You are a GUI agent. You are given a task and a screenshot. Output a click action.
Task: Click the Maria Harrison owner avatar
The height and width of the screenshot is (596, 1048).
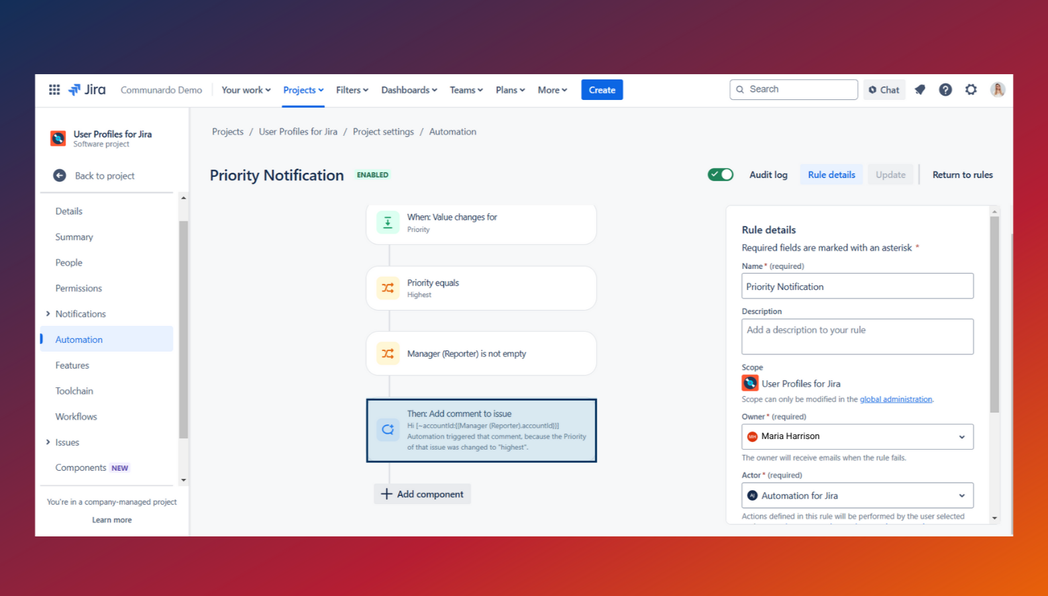click(x=753, y=436)
